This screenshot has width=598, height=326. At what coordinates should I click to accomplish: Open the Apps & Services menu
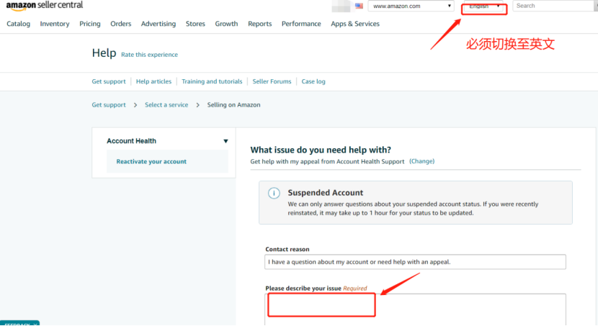coord(355,24)
